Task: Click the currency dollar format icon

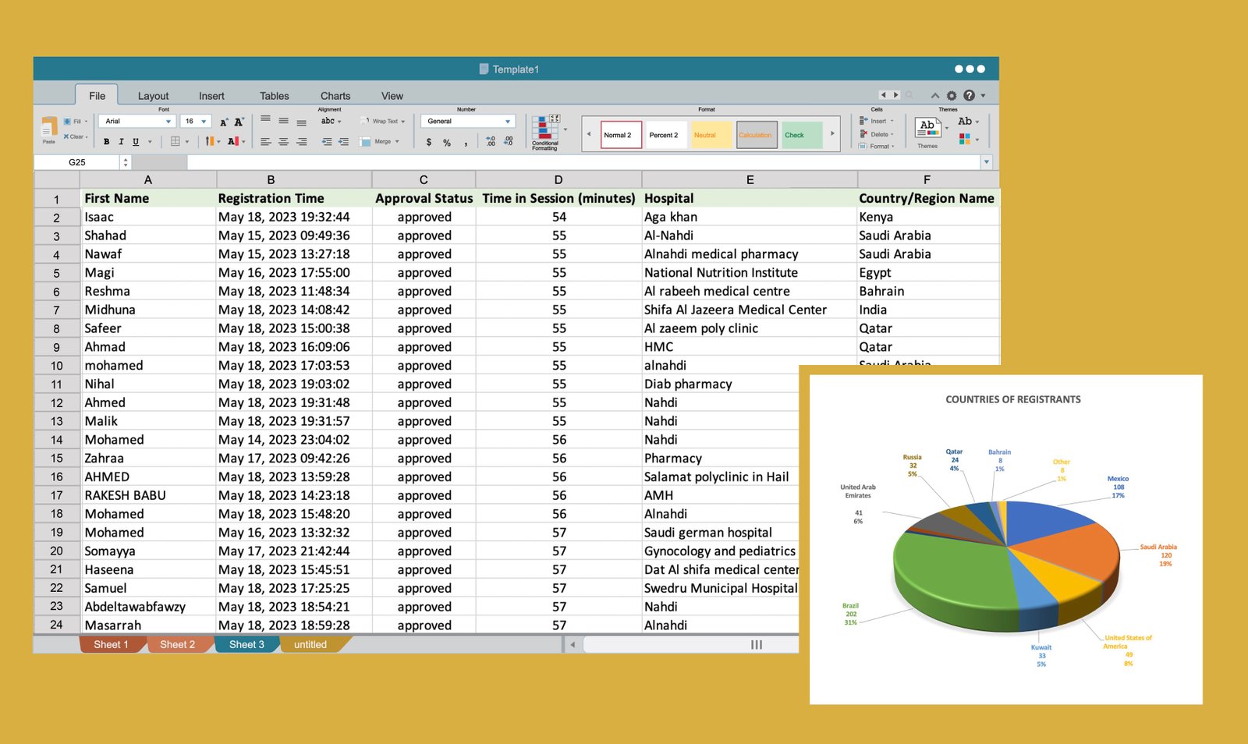Action: point(429,142)
